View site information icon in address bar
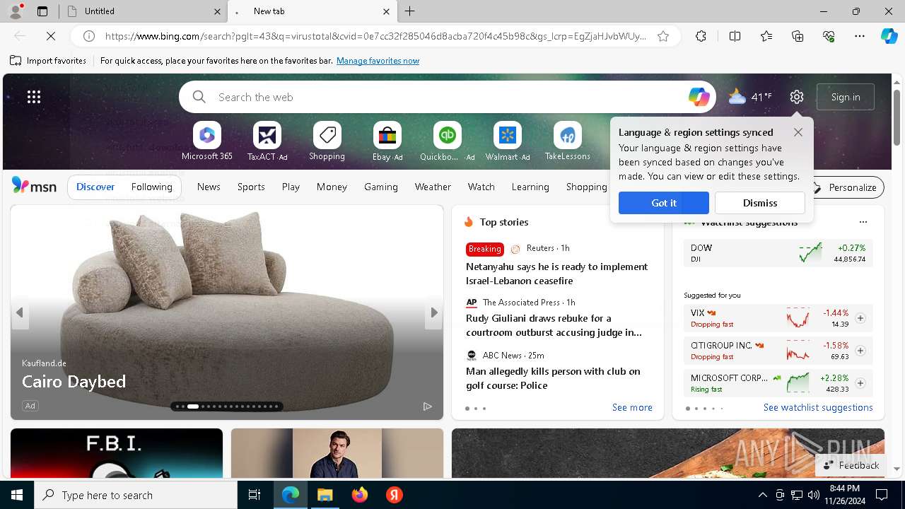The width and height of the screenshot is (905, 509). click(x=89, y=36)
